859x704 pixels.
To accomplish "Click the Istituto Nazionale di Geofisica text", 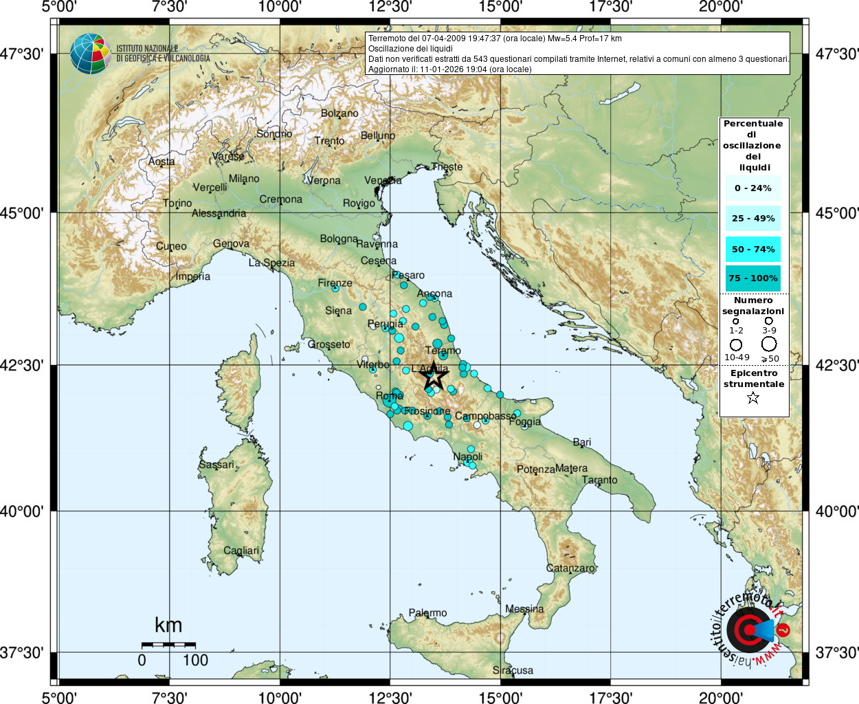I will (163, 54).
